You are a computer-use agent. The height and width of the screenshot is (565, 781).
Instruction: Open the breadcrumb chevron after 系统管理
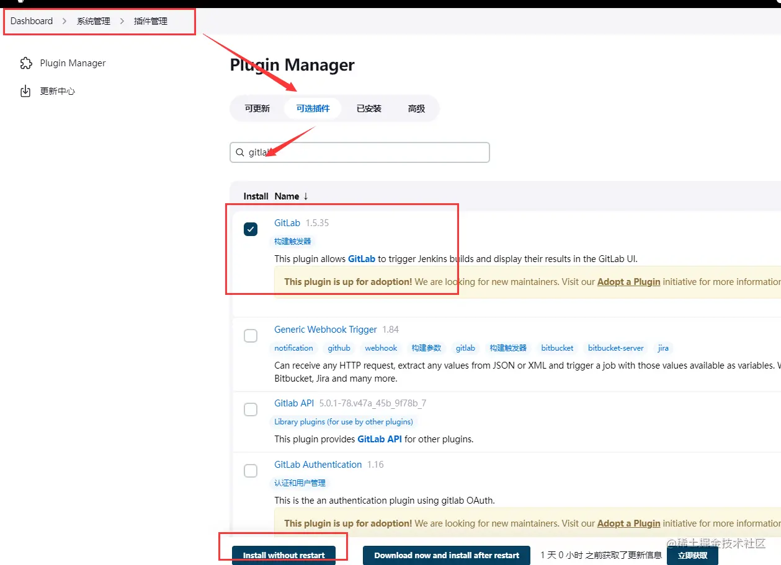pyautogui.click(x=122, y=21)
